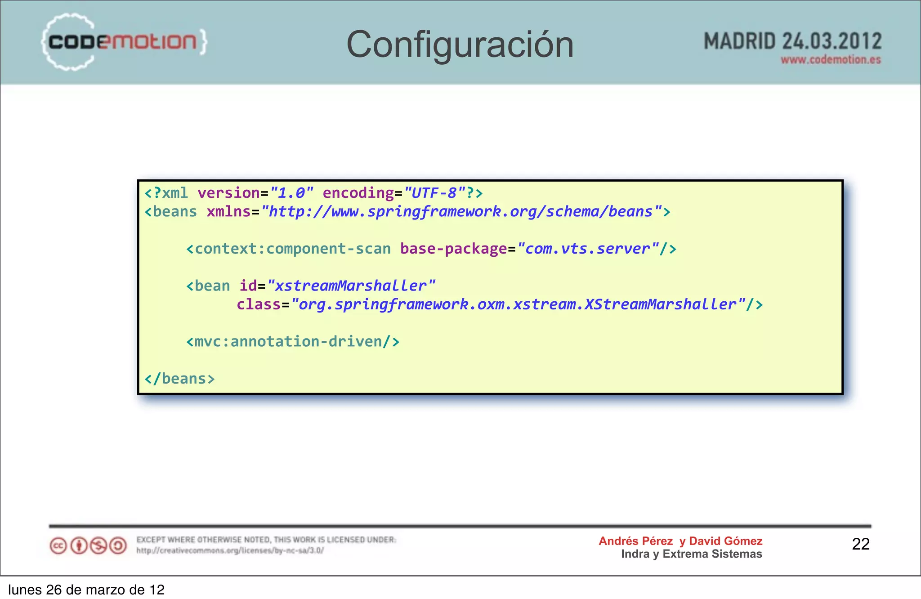Click the slide title "Configuración"

(x=460, y=45)
